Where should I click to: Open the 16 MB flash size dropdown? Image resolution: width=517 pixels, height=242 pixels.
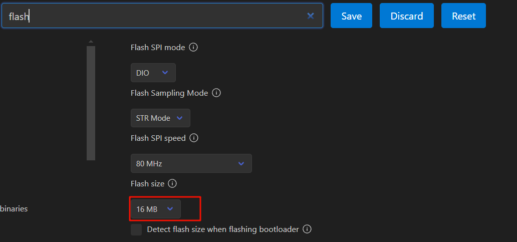(155, 209)
